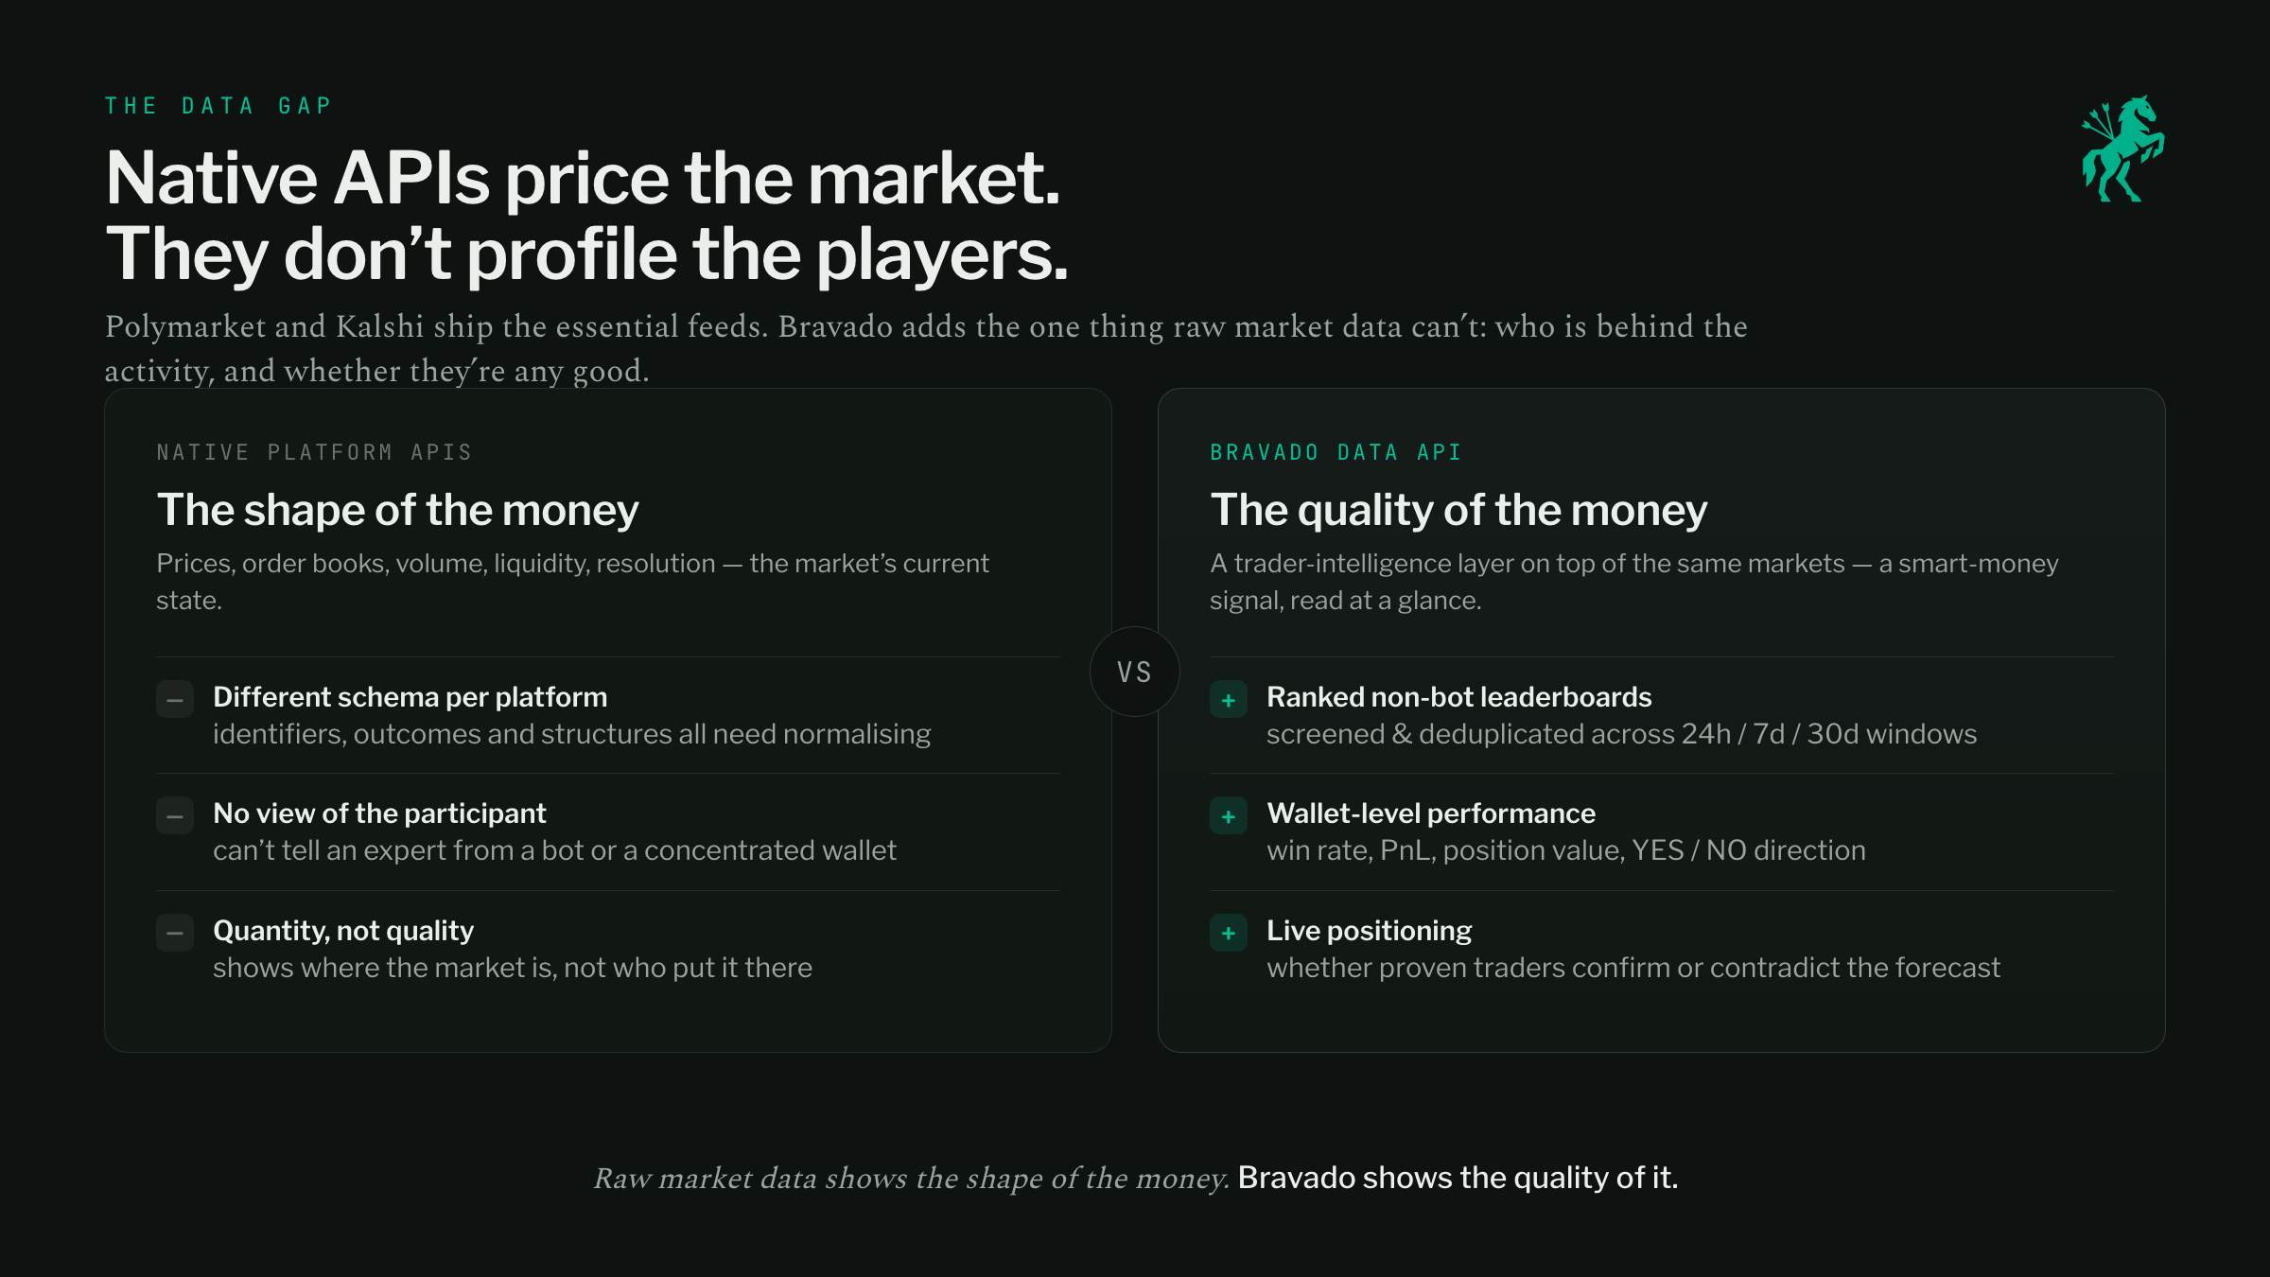Select THE DATA GAP section label
This screenshot has width=2270, height=1277.
[218, 106]
